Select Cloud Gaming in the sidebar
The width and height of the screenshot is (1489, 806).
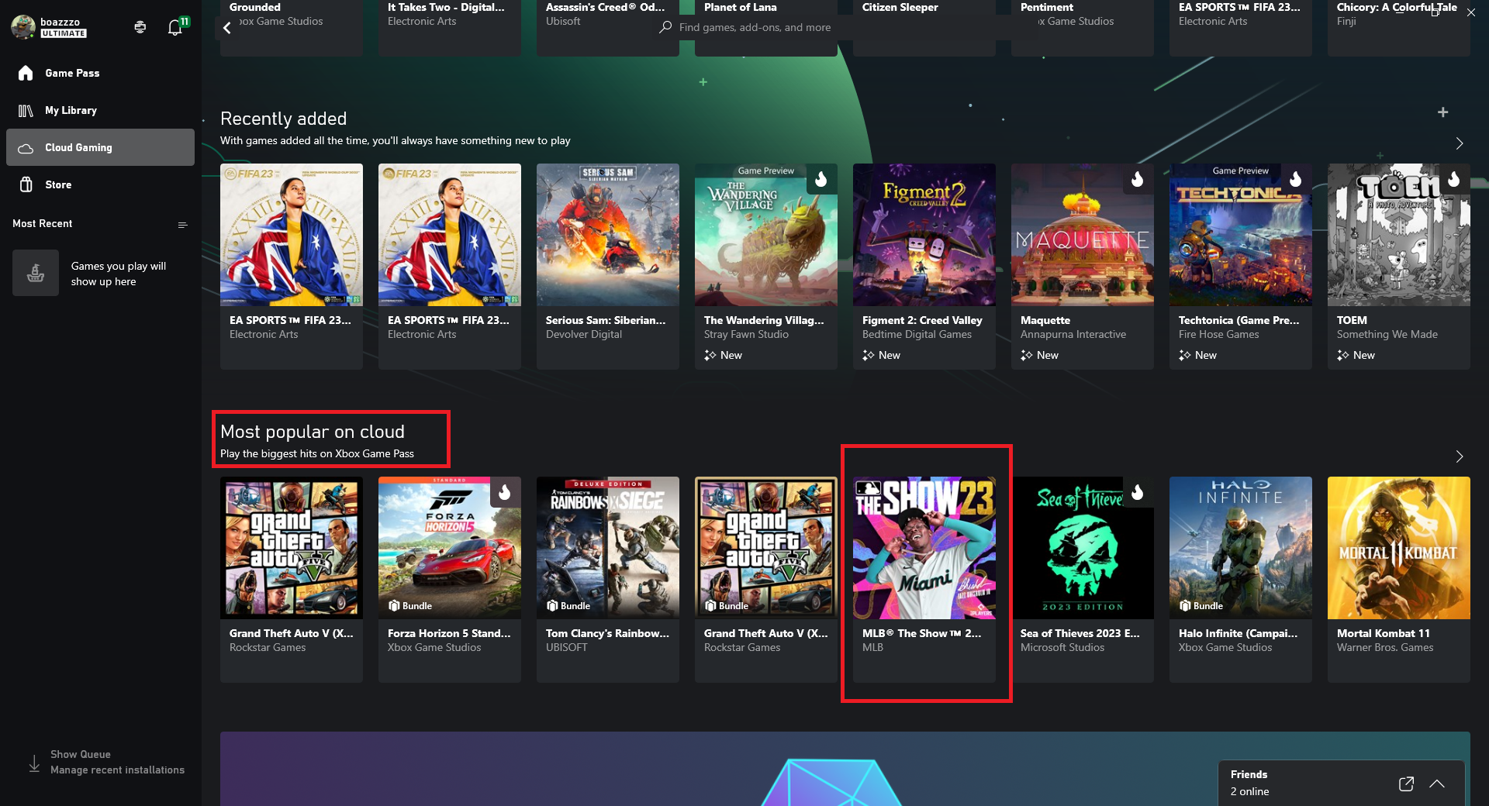pos(78,147)
